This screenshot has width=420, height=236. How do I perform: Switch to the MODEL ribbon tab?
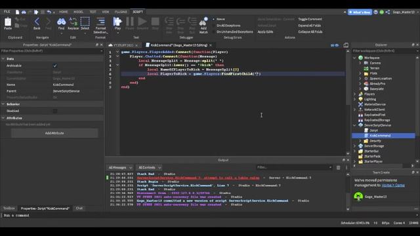(x=79, y=12)
